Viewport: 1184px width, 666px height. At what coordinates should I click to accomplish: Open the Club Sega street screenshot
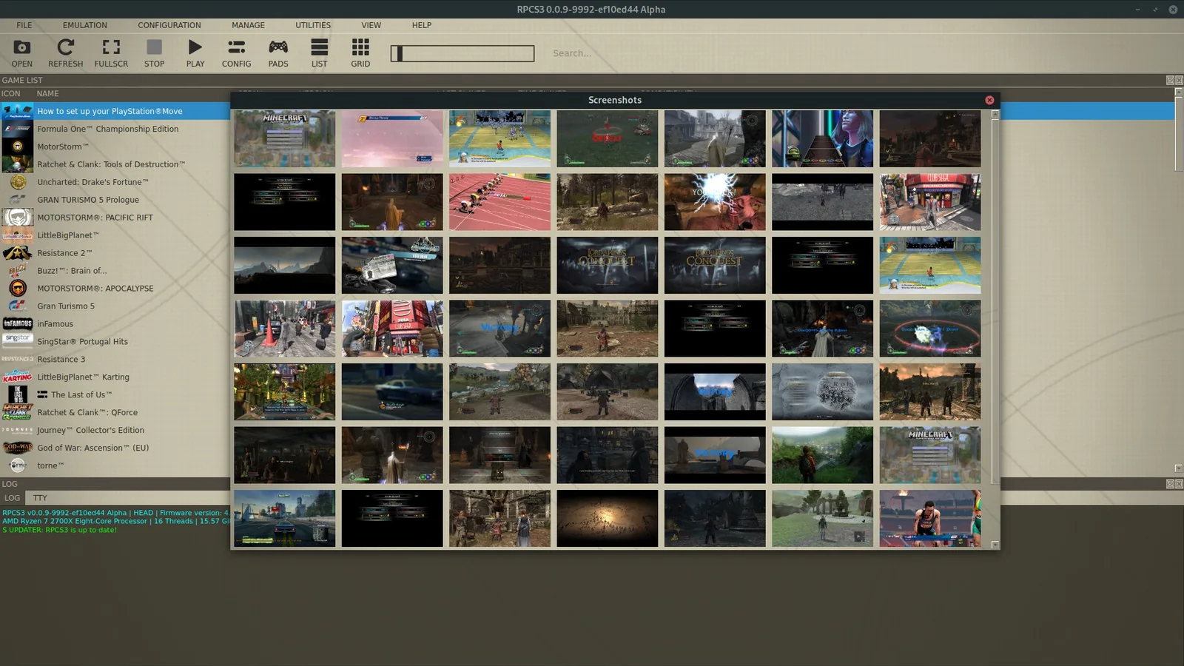[930, 202]
